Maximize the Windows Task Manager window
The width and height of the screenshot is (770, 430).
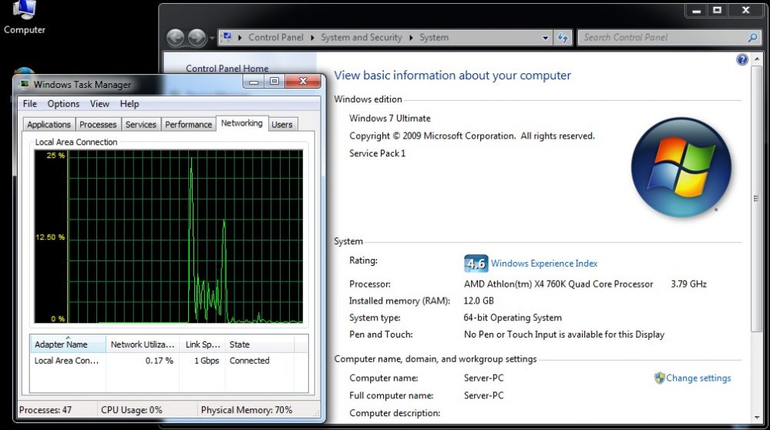click(274, 82)
